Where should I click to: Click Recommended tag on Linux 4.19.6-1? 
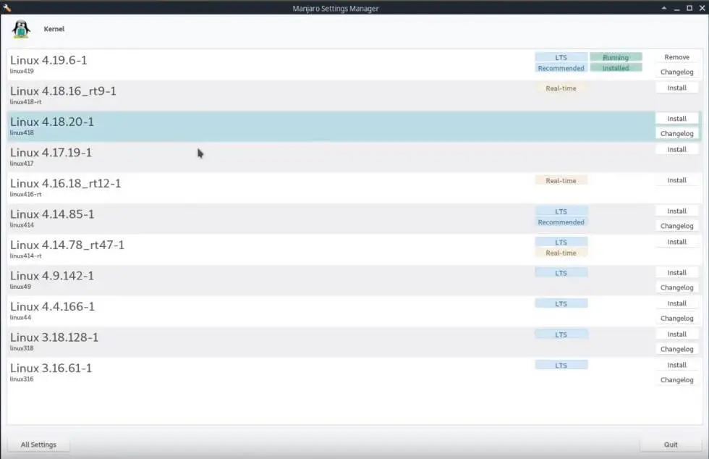[561, 68]
